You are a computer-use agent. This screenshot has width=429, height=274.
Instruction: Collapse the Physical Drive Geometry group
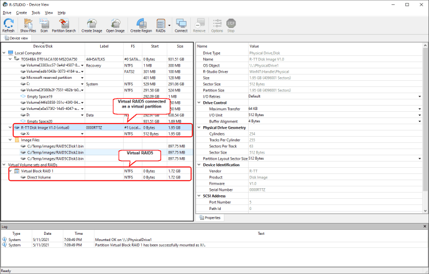[199, 127]
